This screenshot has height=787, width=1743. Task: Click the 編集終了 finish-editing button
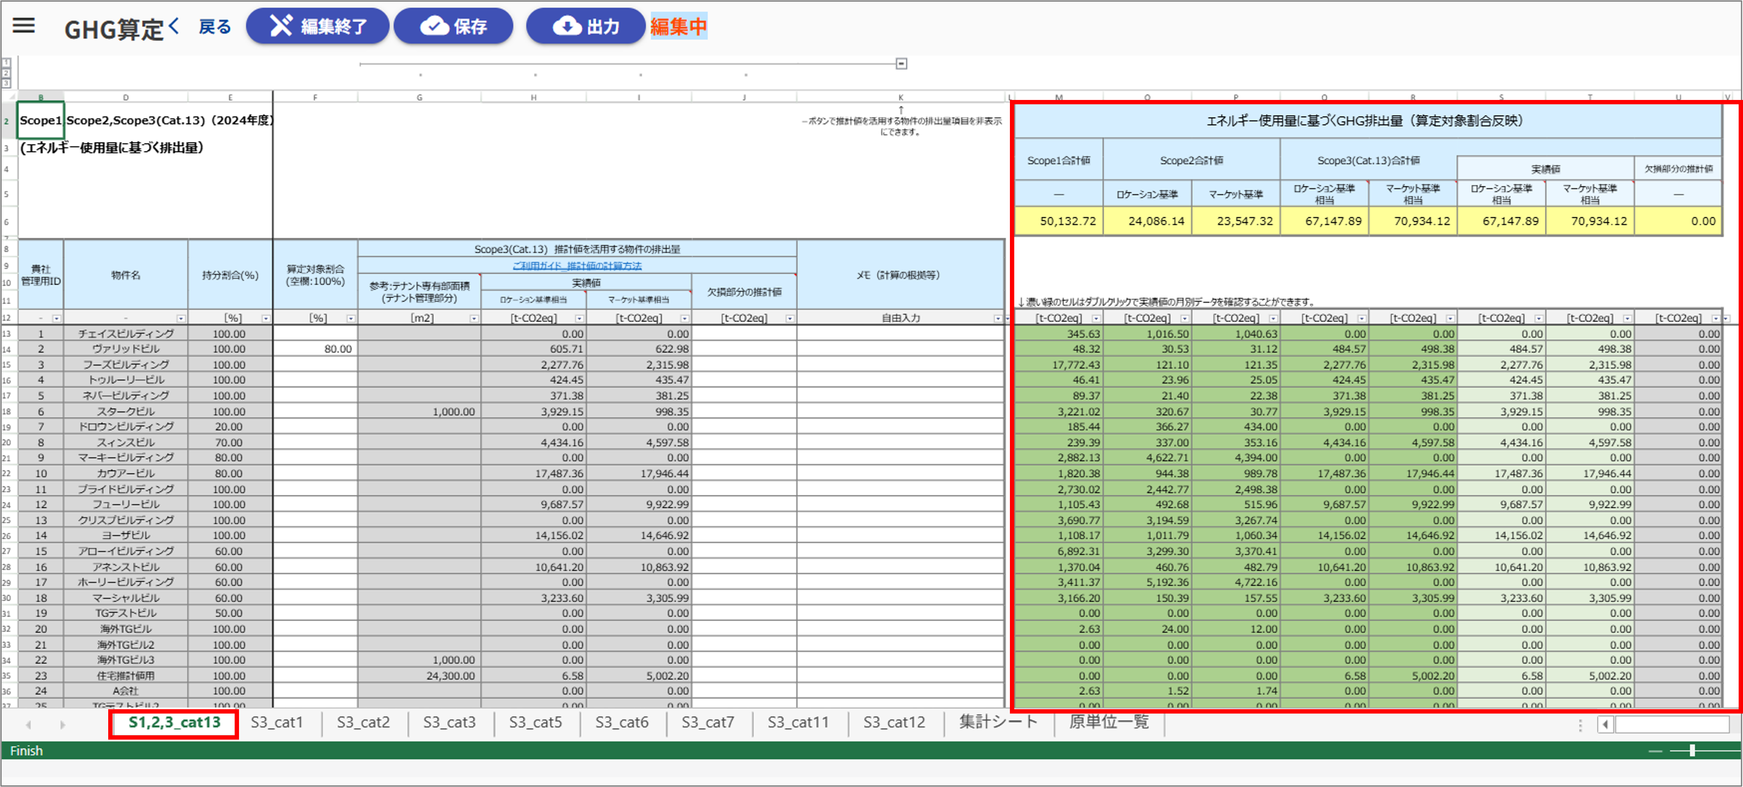point(317,27)
